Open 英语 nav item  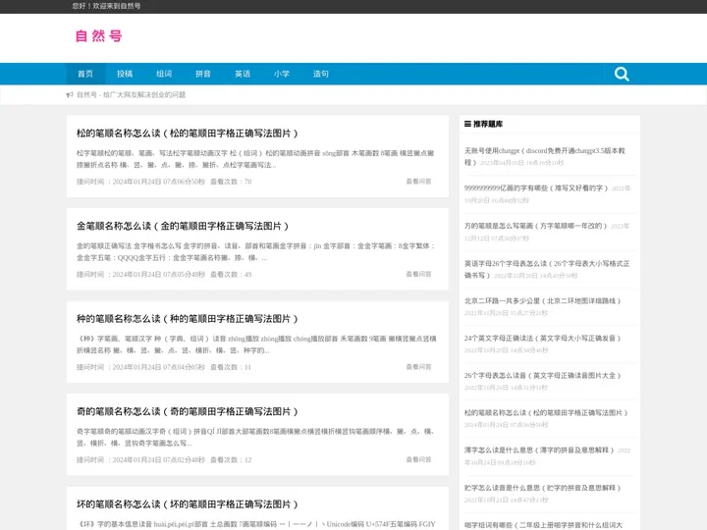243,74
